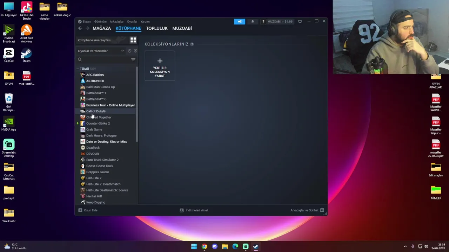Select the NVIDIA Broadcast desktop icon
Screen dimensions: 449x252
coord(9,34)
